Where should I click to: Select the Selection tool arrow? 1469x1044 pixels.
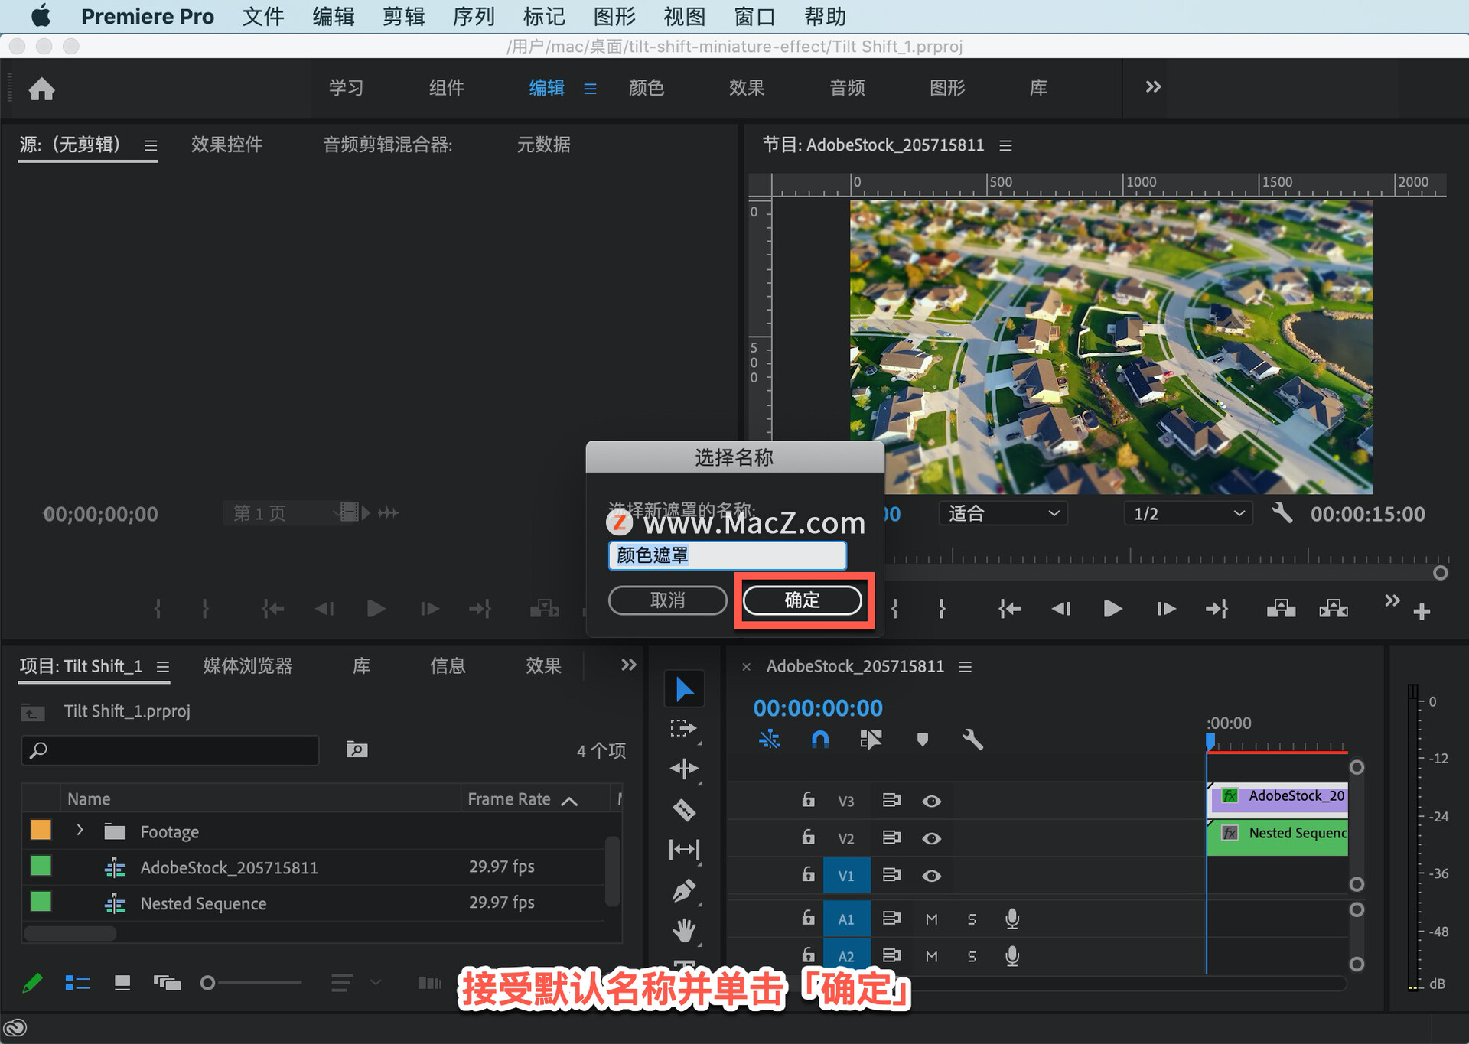(684, 689)
